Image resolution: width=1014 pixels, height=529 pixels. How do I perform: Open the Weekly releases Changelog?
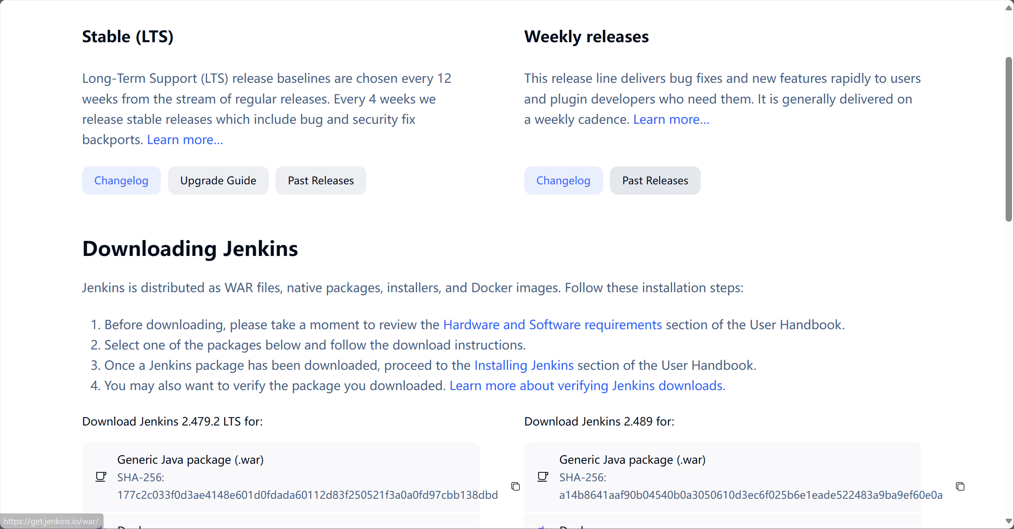click(563, 181)
